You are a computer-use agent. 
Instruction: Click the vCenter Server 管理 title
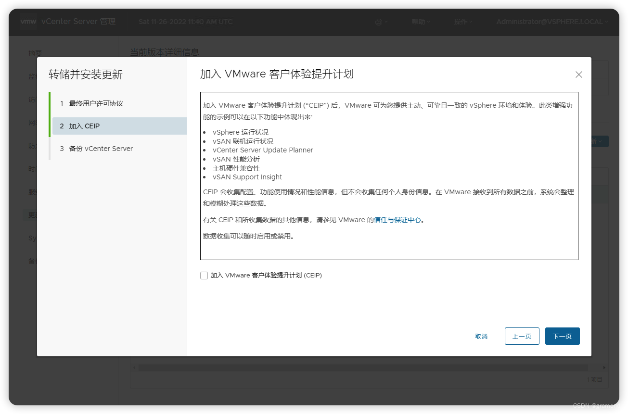[x=78, y=22]
